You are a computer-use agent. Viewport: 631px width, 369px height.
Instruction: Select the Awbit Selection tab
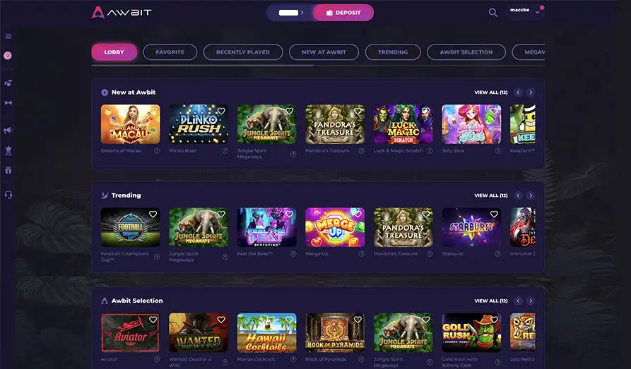point(466,52)
